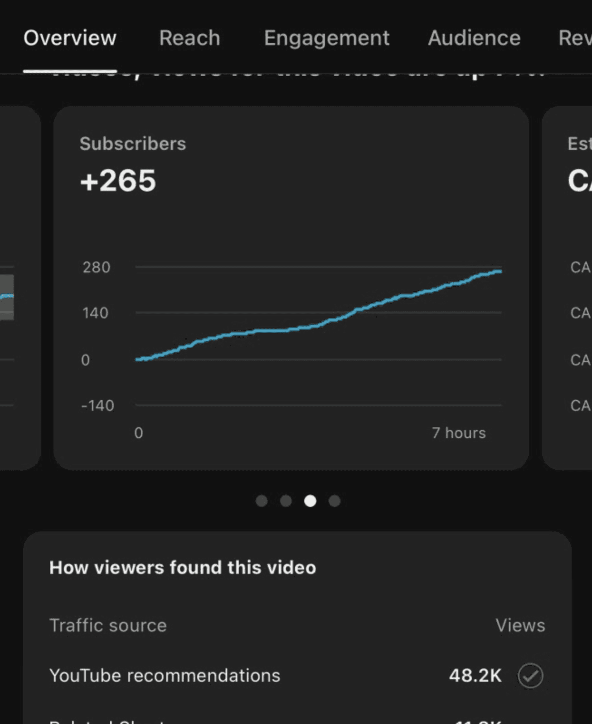Select the second carousel page dot
Viewport: 592px width, 724px height.
click(x=286, y=501)
